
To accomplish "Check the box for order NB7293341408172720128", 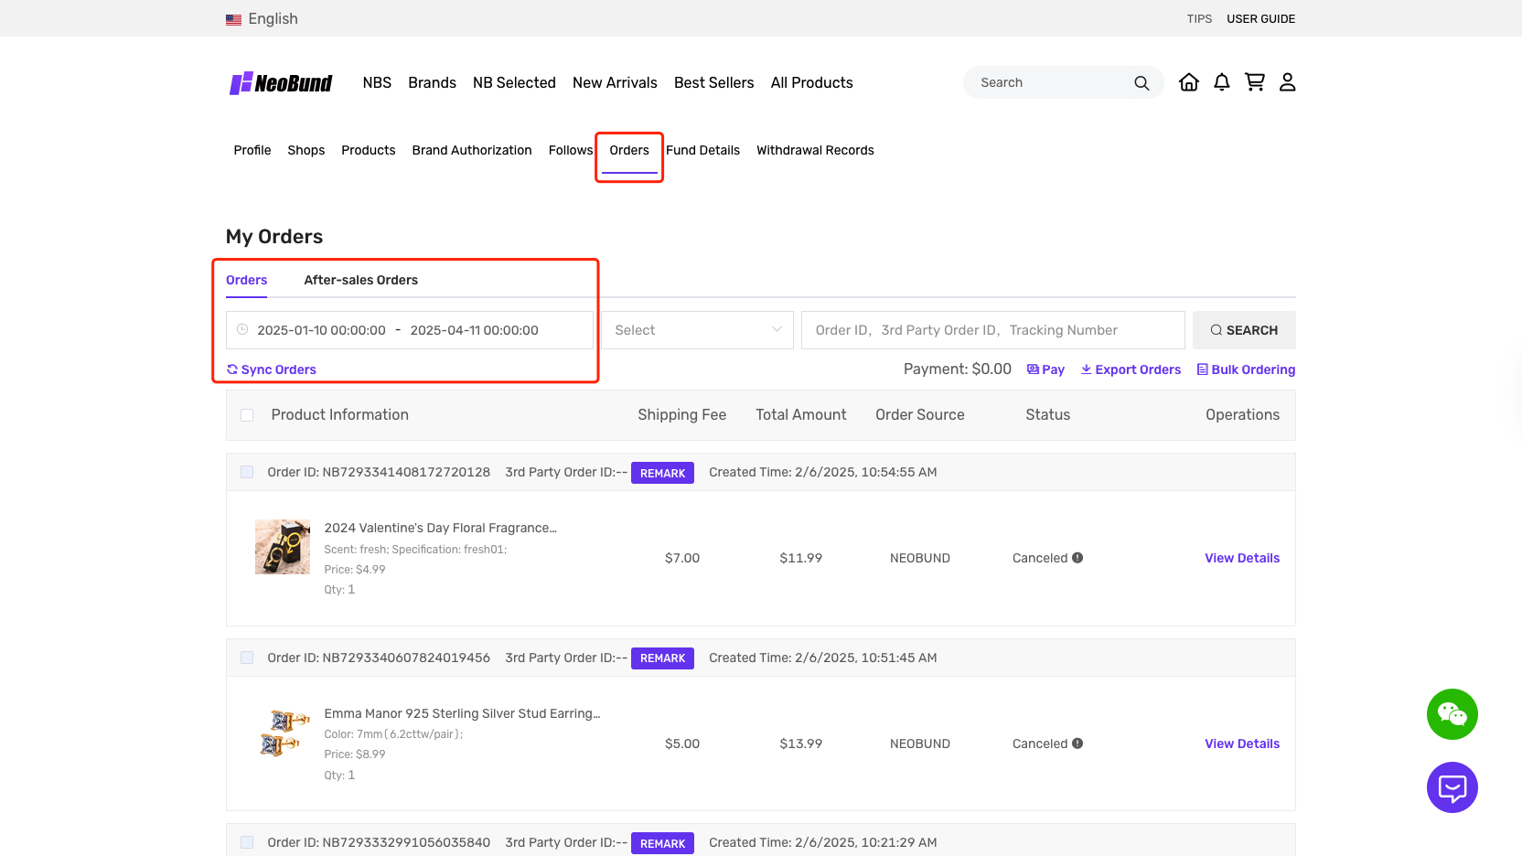I will tap(247, 472).
